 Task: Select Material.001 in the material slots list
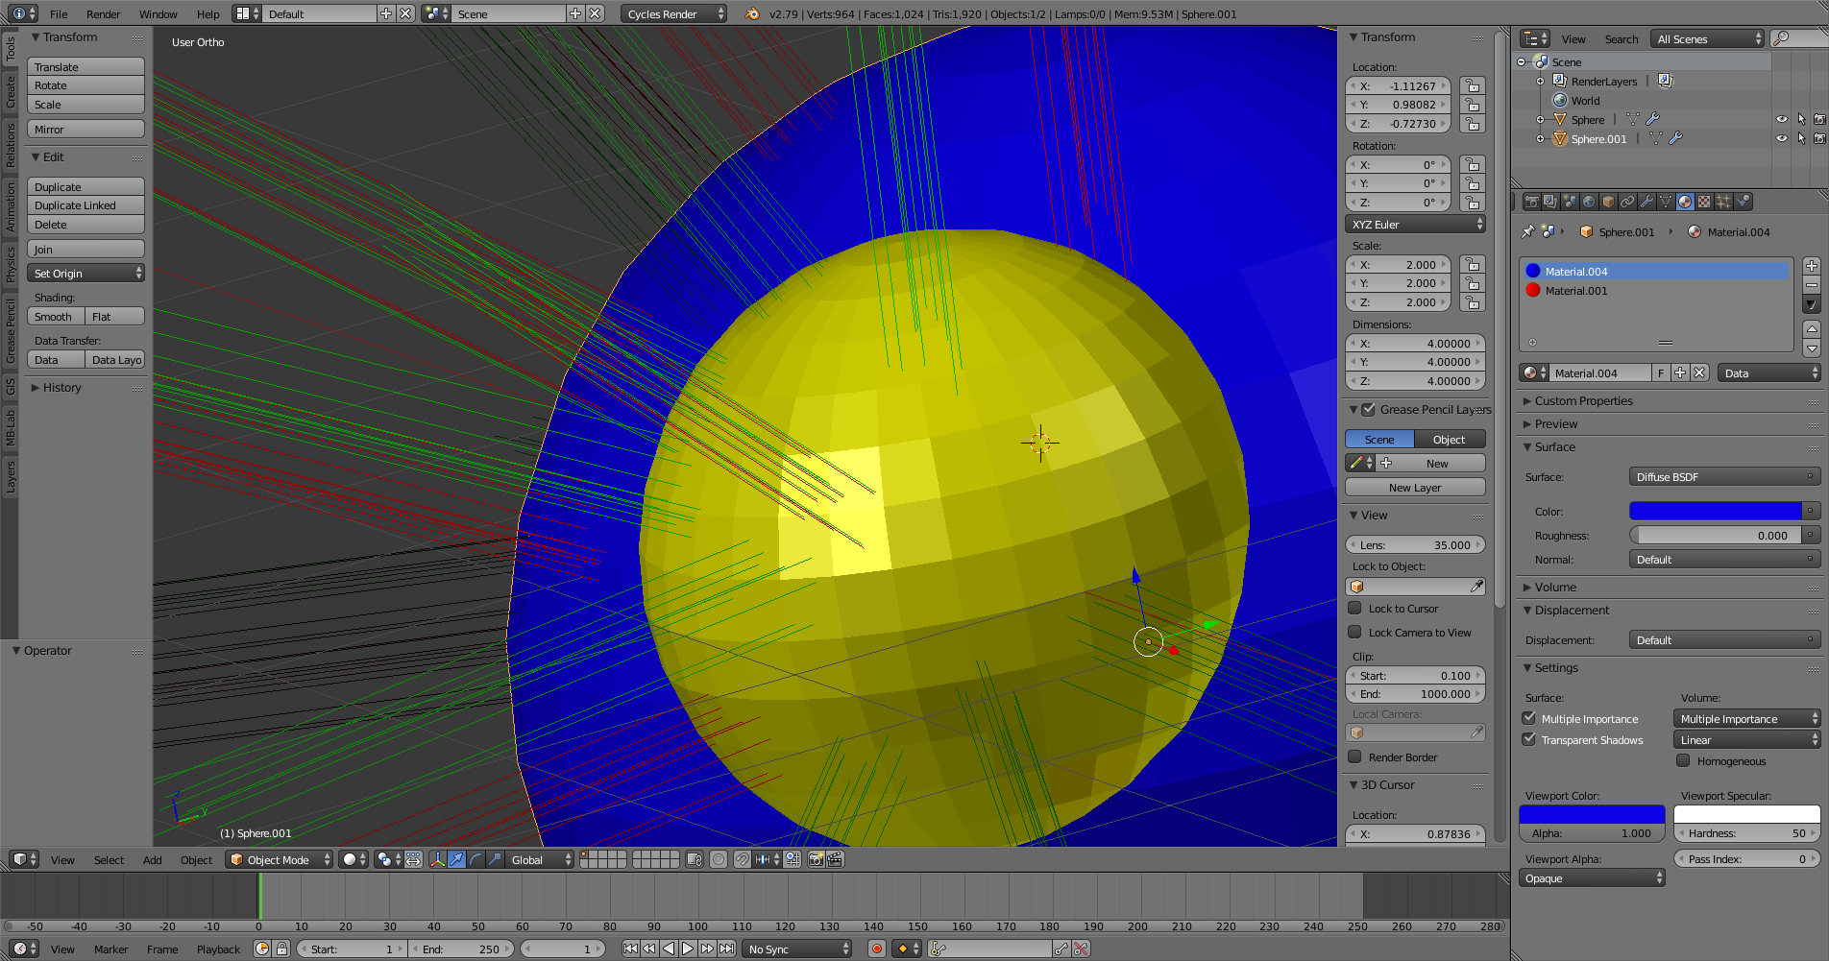coord(1576,290)
